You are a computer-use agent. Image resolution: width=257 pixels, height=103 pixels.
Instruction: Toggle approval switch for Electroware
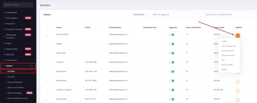pyautogui.click(x=172, y=81)
